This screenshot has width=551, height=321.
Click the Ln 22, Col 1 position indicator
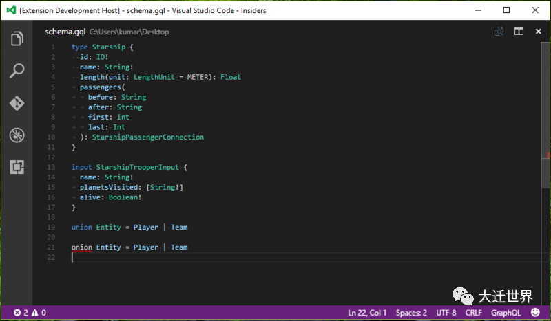(368, 313)
